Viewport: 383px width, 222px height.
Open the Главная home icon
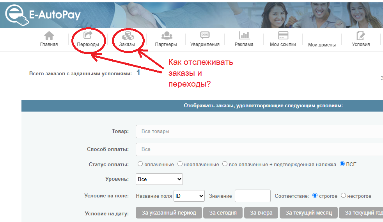coord(49,36)
